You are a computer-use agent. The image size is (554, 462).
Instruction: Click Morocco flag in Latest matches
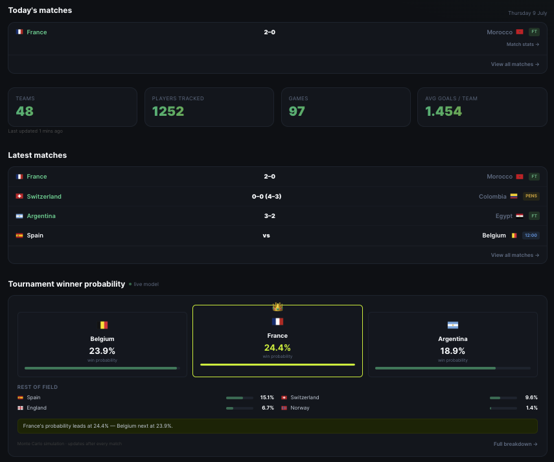point(520,177)
